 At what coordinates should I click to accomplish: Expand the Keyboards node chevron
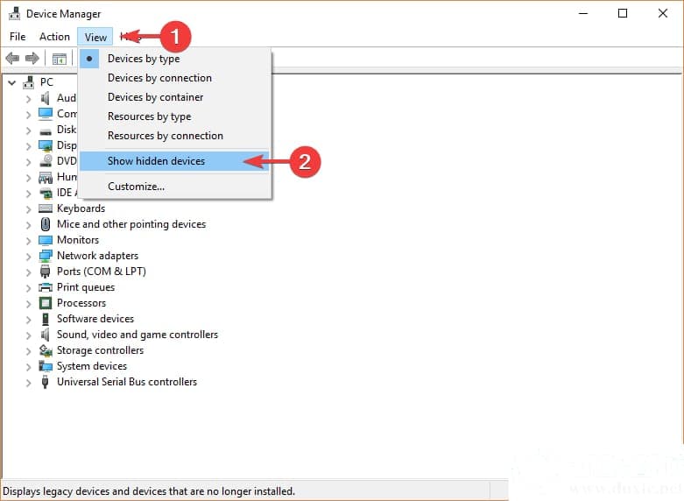click(28, 209)
